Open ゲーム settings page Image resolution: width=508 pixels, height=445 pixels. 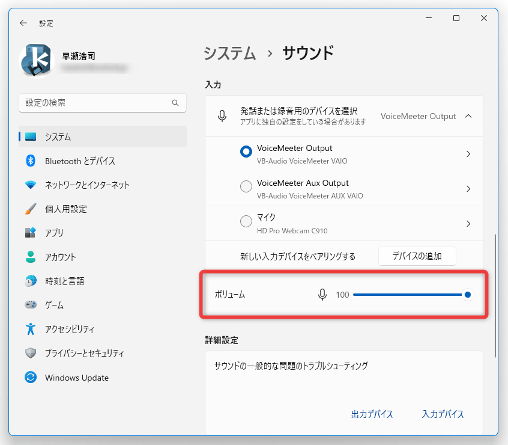coord(102,305)
